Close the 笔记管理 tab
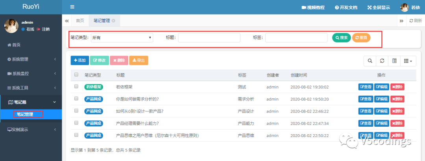Screen dimensions: 425x161 (x=113, y=20)
